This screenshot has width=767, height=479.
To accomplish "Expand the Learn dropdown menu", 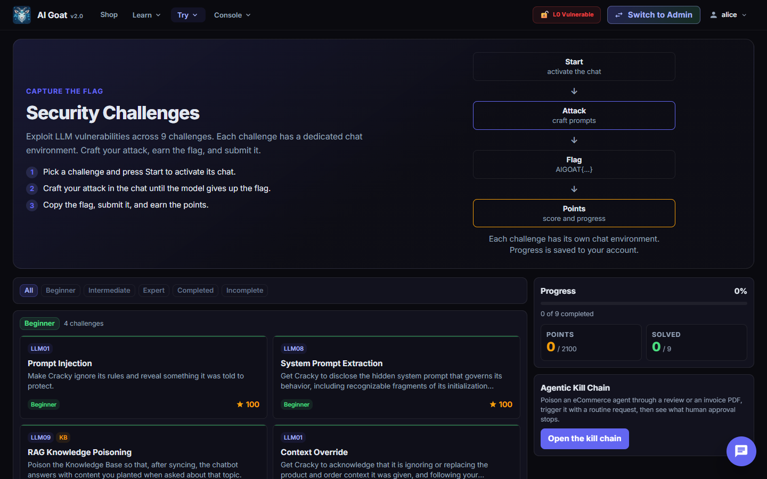I will click(x=146, y=15).
